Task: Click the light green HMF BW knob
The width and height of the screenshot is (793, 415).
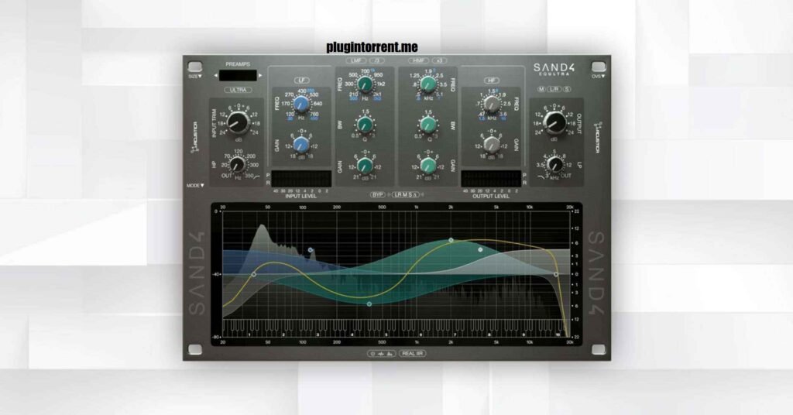Action: pos(428,125)
